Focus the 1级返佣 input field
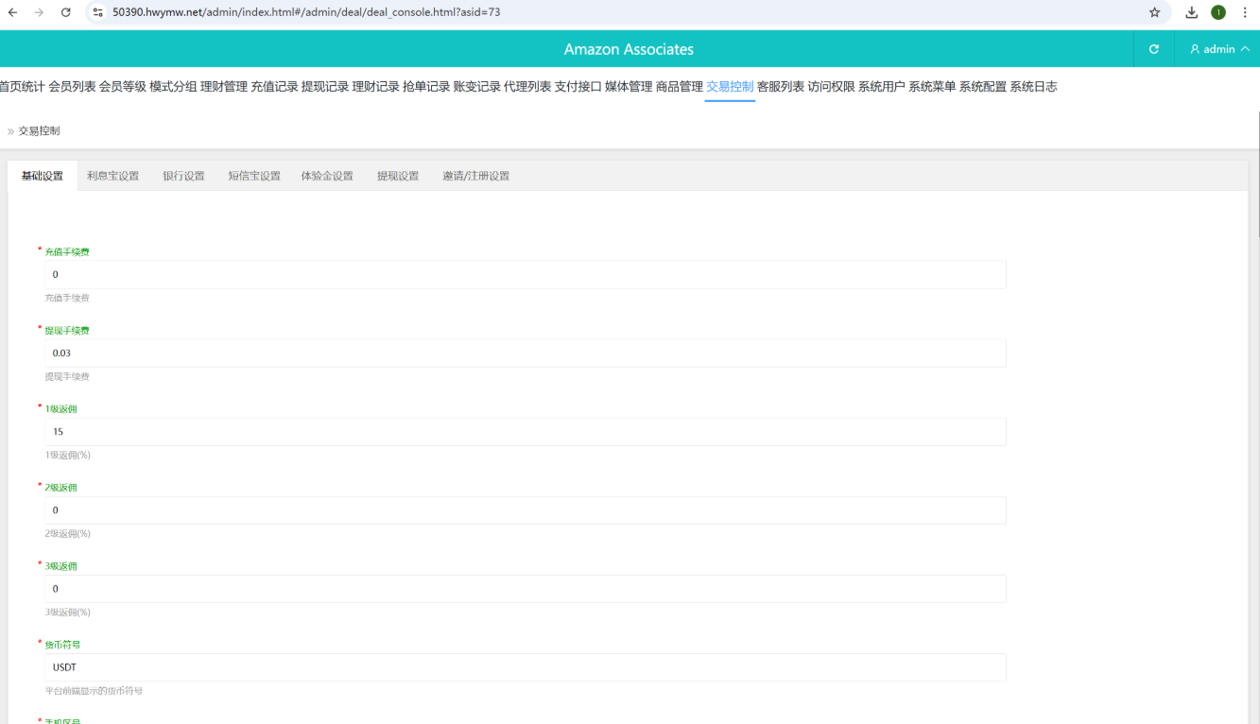 point(525,432)
